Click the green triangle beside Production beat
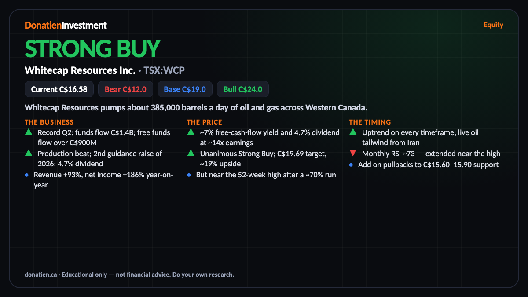The height and width of the screenshot is (297, 528). tap(29, 153)
